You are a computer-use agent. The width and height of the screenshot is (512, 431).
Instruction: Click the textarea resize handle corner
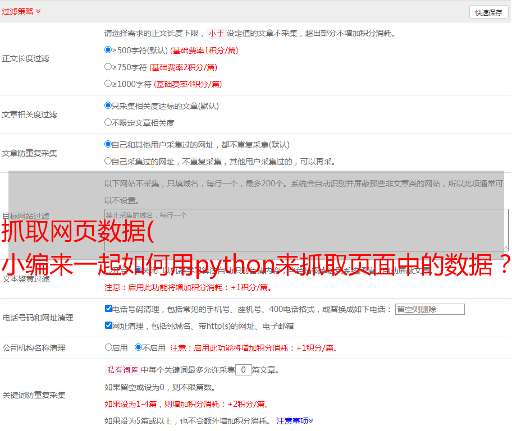505,248
